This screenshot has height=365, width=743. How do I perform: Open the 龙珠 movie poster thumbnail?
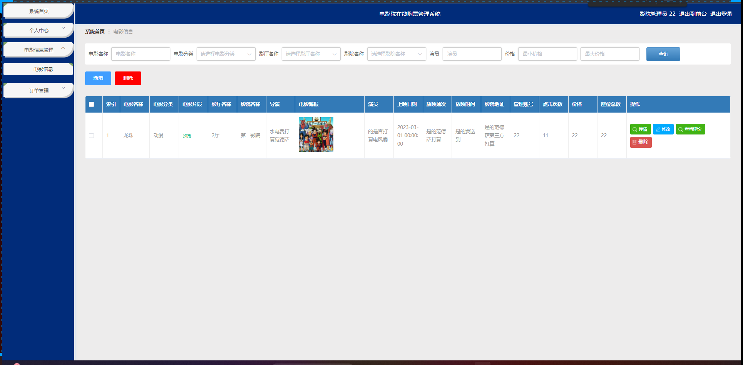[x=316, y=134]
